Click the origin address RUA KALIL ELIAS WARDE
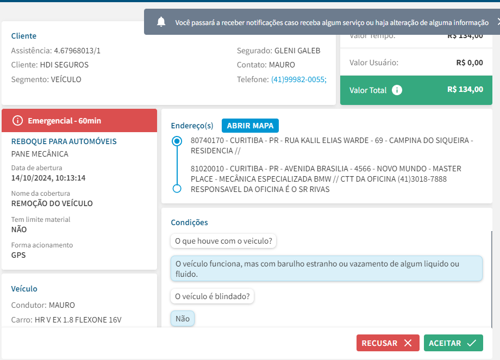Viewport: 500px width, 360px height. pyautogui.click(x=332, y=146)
